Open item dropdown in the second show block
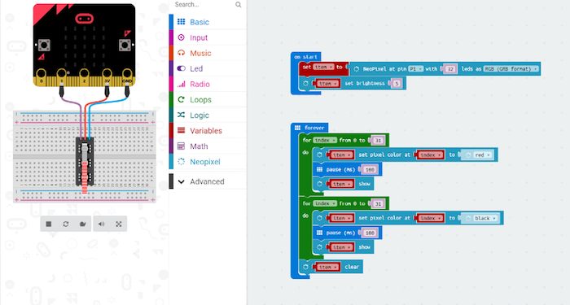 coord(340,247)
